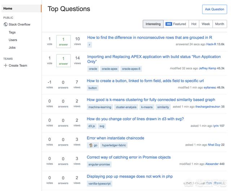
Task: Open Displaying pop up message php question
Action: click(x=130, y=176)
